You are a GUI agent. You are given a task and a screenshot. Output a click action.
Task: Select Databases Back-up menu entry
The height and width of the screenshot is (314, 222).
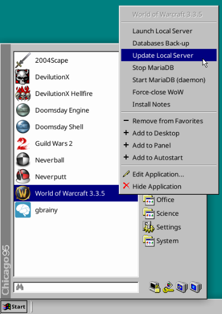(169, 43)
